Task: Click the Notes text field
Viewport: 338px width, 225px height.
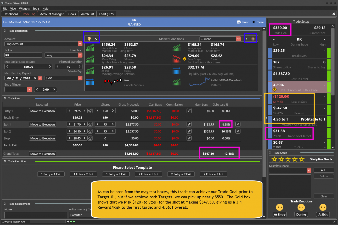Action: coord(36,215)
